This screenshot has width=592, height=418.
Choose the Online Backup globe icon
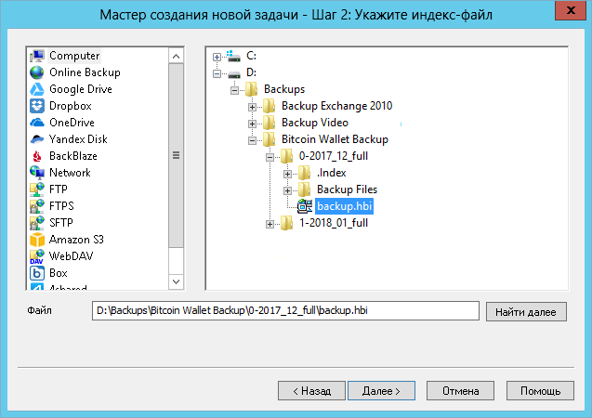click(37, 72)
